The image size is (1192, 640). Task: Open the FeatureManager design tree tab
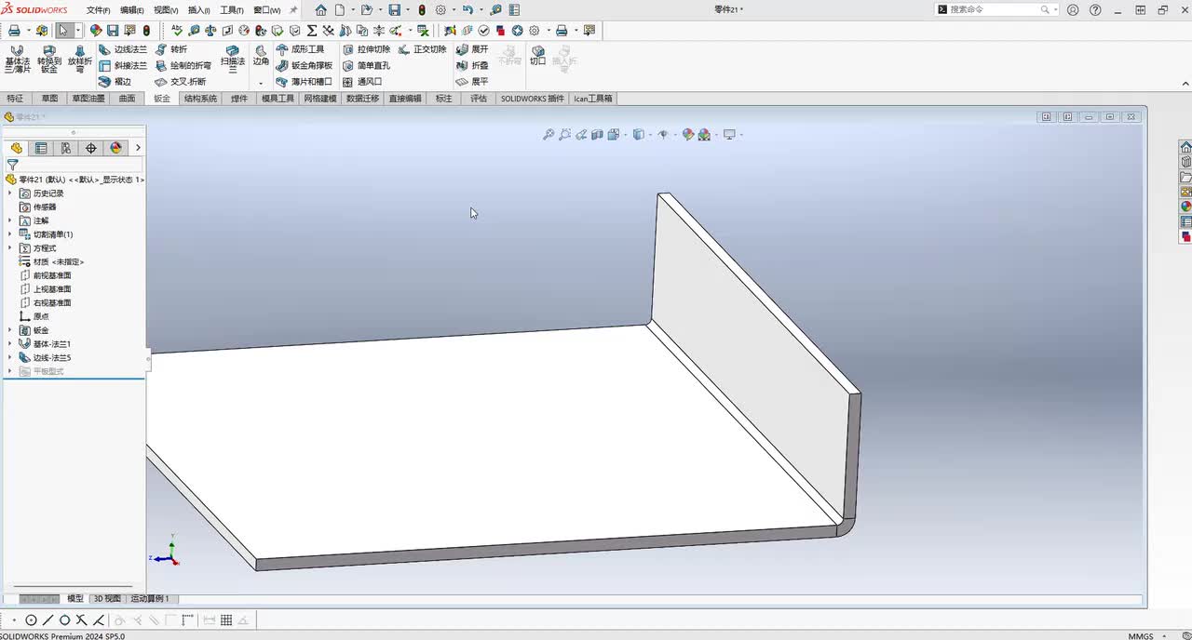17,148
